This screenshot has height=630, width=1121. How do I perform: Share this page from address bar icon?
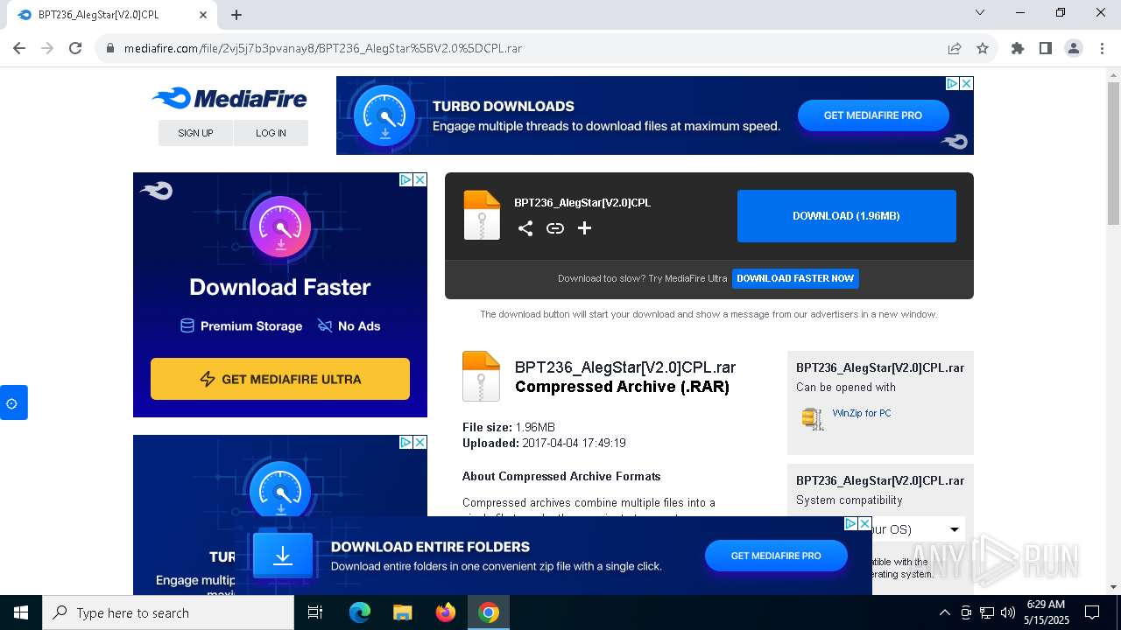(955, 48)
